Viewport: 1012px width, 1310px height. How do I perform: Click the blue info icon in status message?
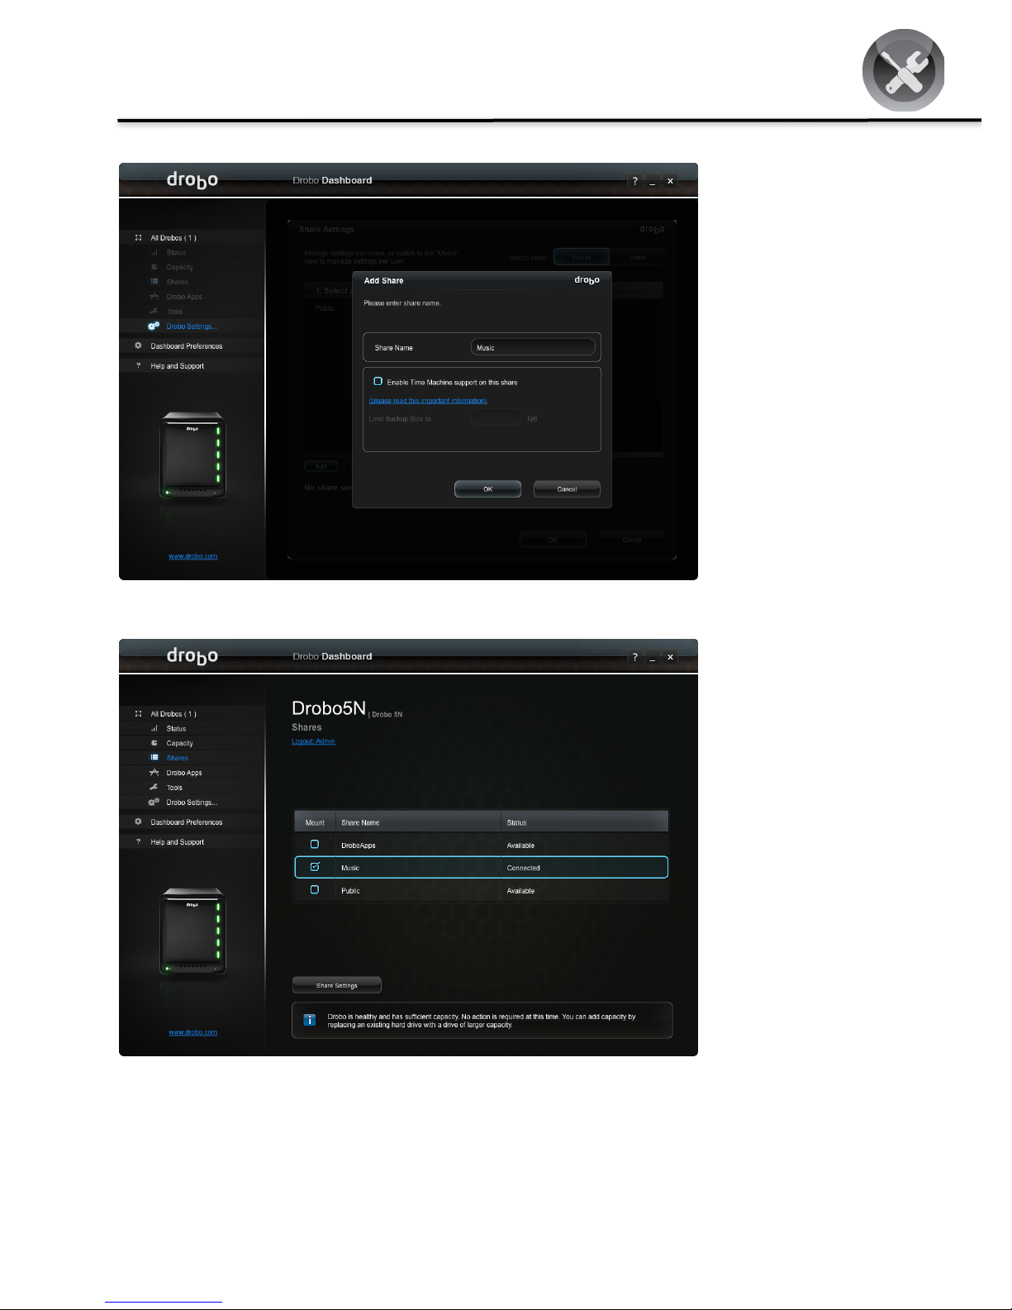(310, 1021)
